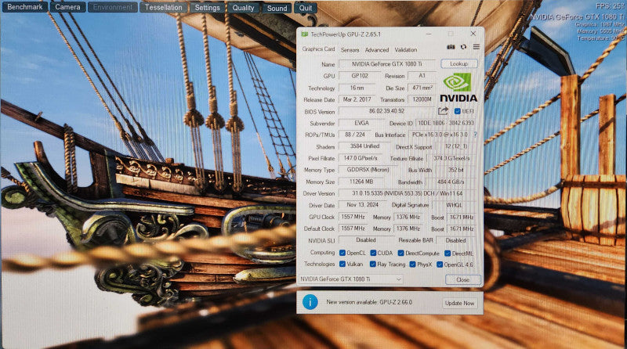
Task: Take a GPU-Z screenshot with camera icon
Action: [451, 47]
